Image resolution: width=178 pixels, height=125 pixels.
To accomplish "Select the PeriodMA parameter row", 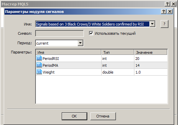I will (102, 65).
